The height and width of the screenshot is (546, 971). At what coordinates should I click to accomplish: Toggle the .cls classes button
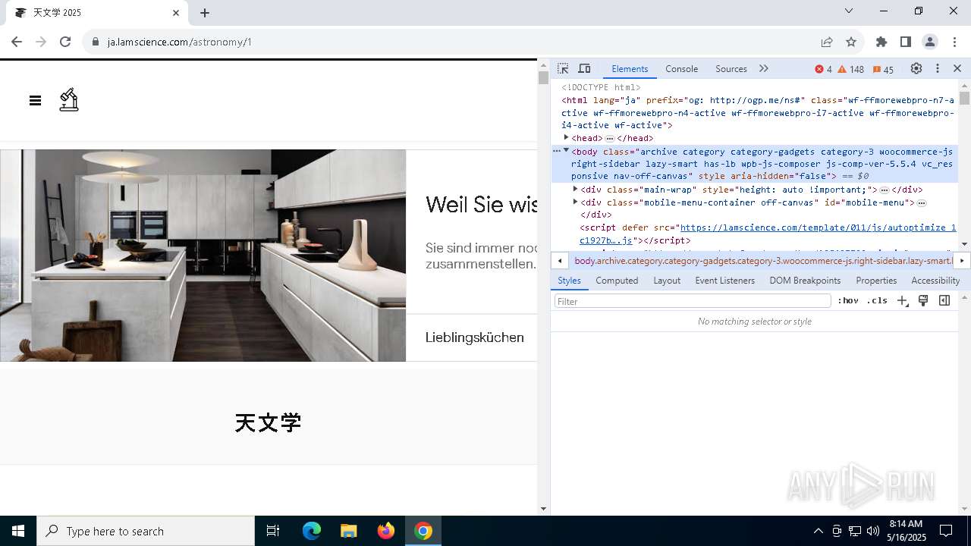click(x=878, y=301)
